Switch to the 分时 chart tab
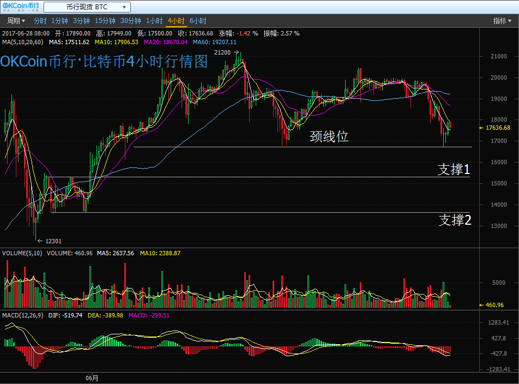This screenshot has width=519, height=384. coord(40,21)
